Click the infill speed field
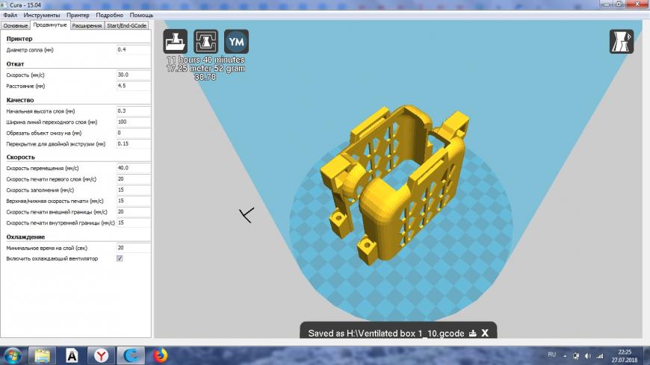 [x=133, y=190]
